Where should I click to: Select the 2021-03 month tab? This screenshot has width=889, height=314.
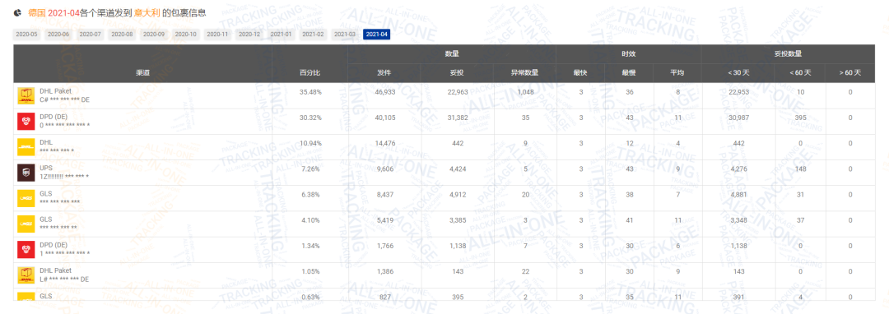point(345,35)
